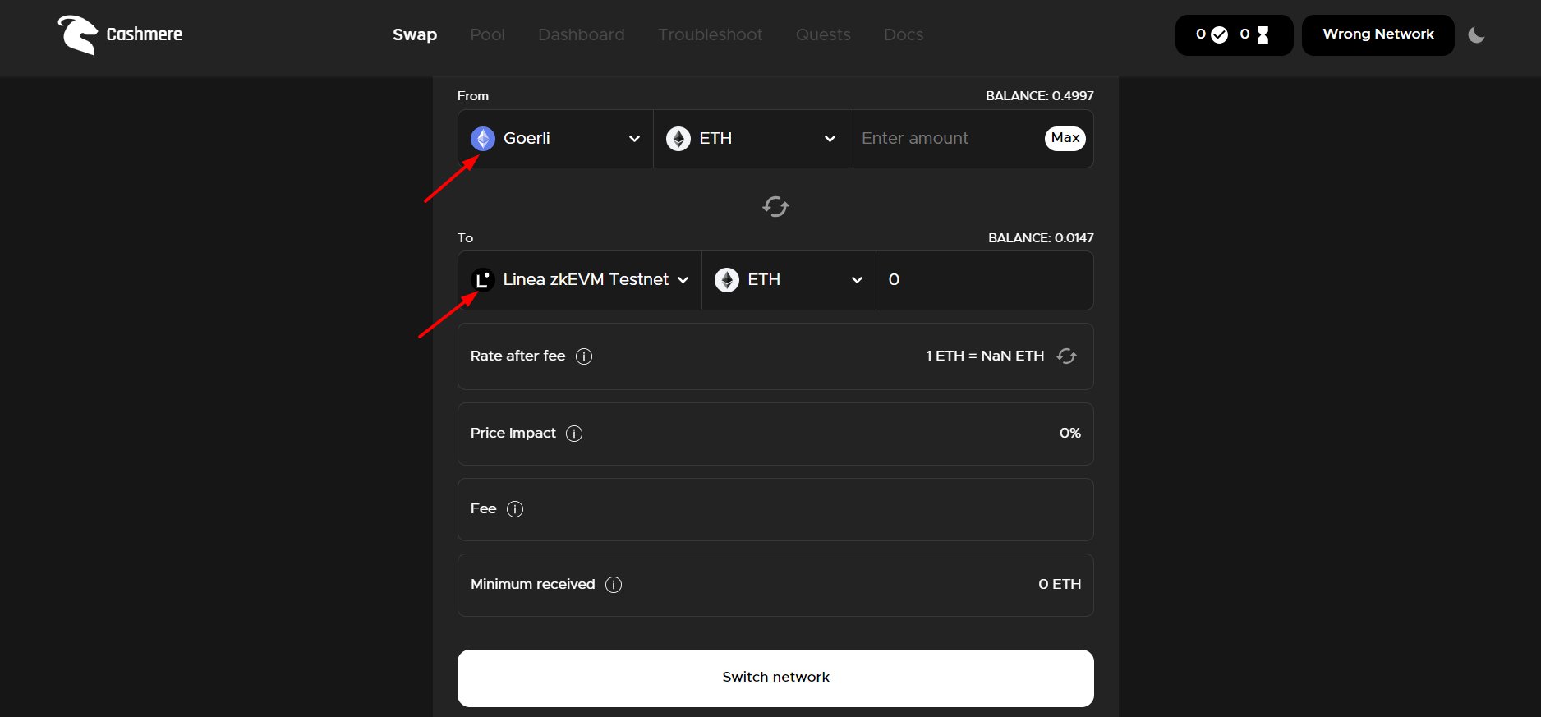Click the From ETH token icon

pyautogui.click(x=678, y=139)
